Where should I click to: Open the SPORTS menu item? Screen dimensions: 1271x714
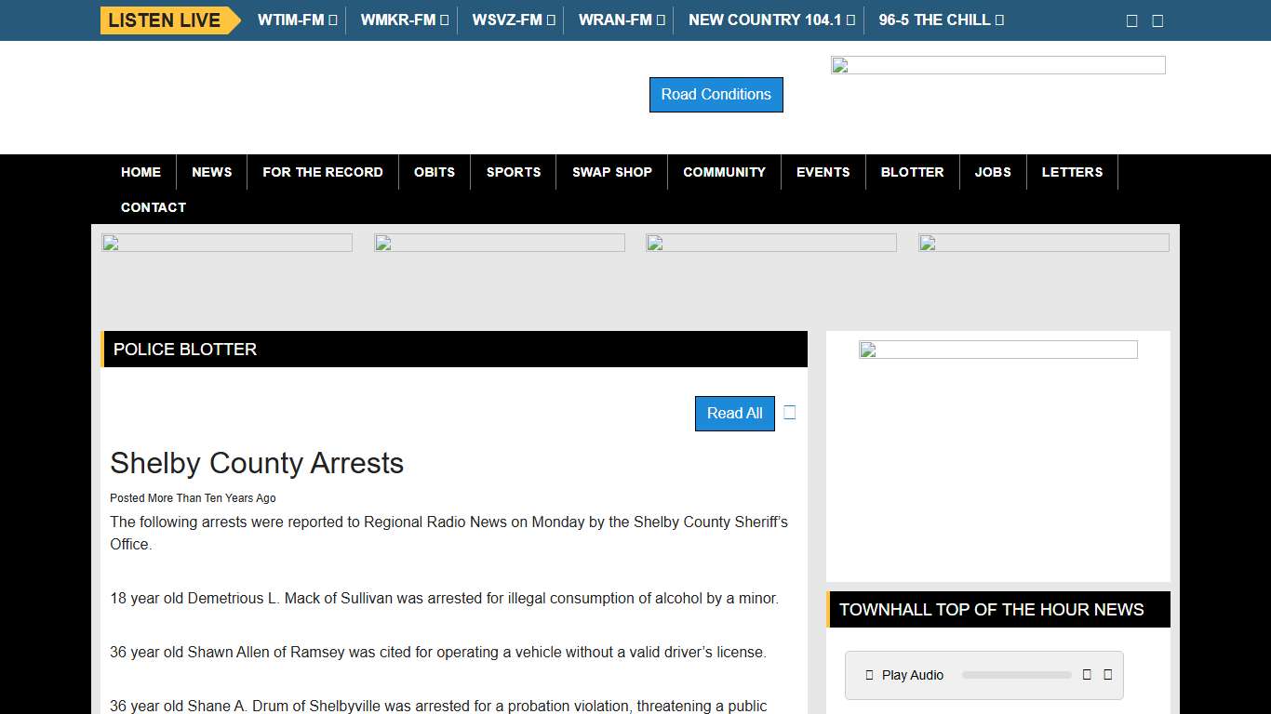(x=513, y=172)
